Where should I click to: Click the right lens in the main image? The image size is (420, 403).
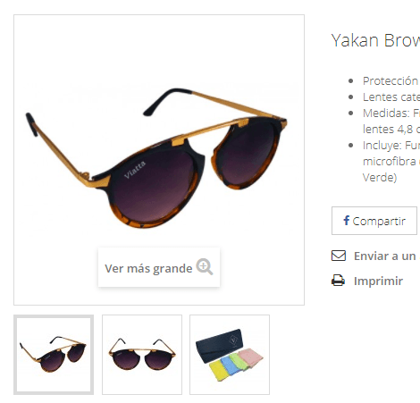247,151
